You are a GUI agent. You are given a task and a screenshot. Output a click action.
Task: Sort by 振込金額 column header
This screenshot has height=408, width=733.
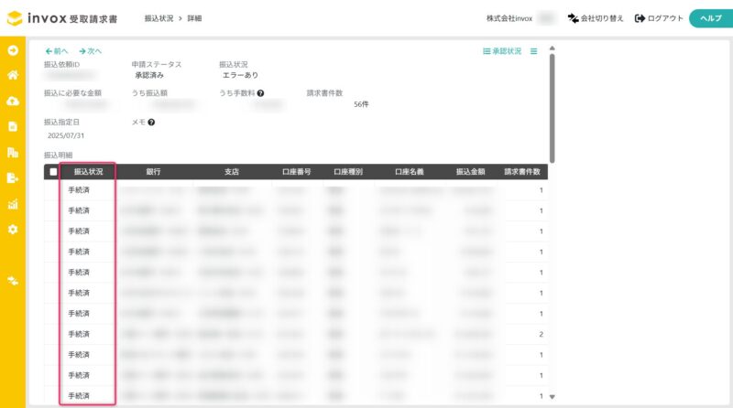(x=471, y=172)
